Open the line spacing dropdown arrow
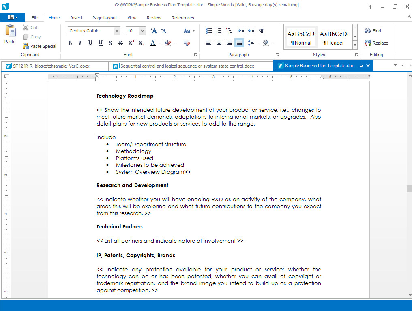 click(x=258, y=43)
